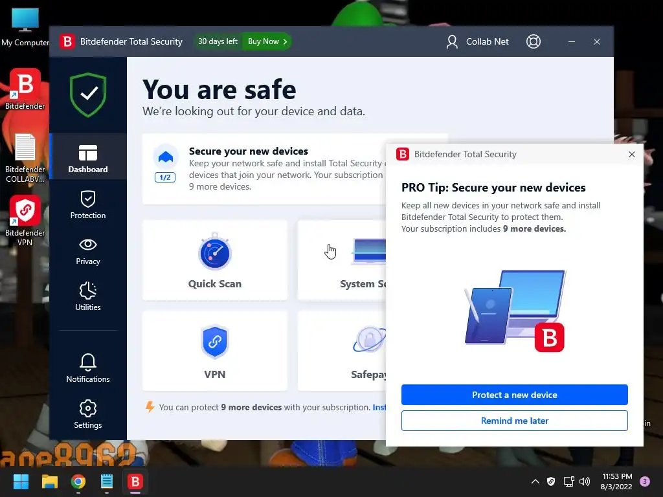The width and height of the screenshot is (663, 497).
Task: Open the Safepay tile
Action: [342, 351]
